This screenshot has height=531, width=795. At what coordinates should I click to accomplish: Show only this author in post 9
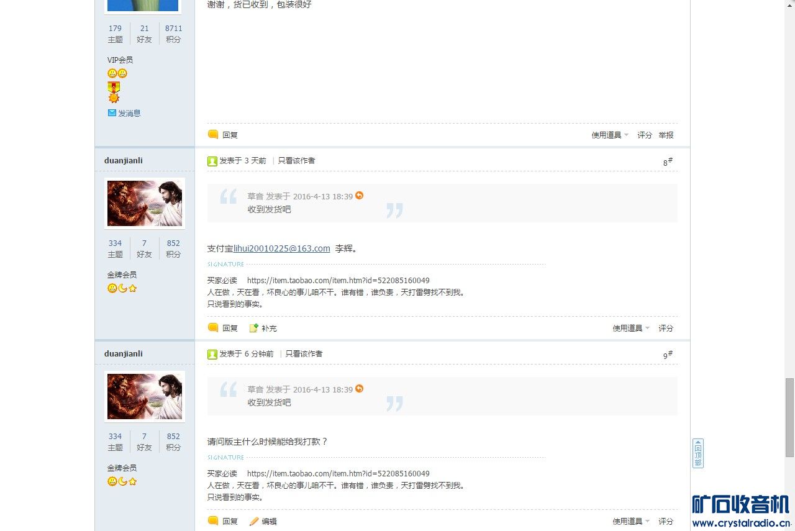[304, 353]
